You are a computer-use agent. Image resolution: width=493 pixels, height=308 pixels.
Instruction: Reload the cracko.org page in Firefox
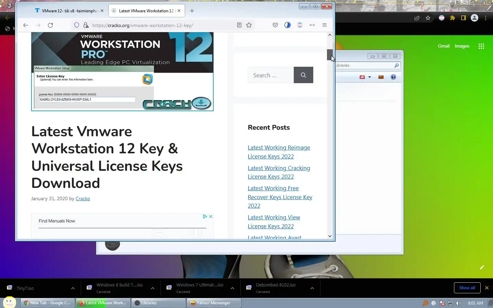pyautogui.click(x=50, y=25)
